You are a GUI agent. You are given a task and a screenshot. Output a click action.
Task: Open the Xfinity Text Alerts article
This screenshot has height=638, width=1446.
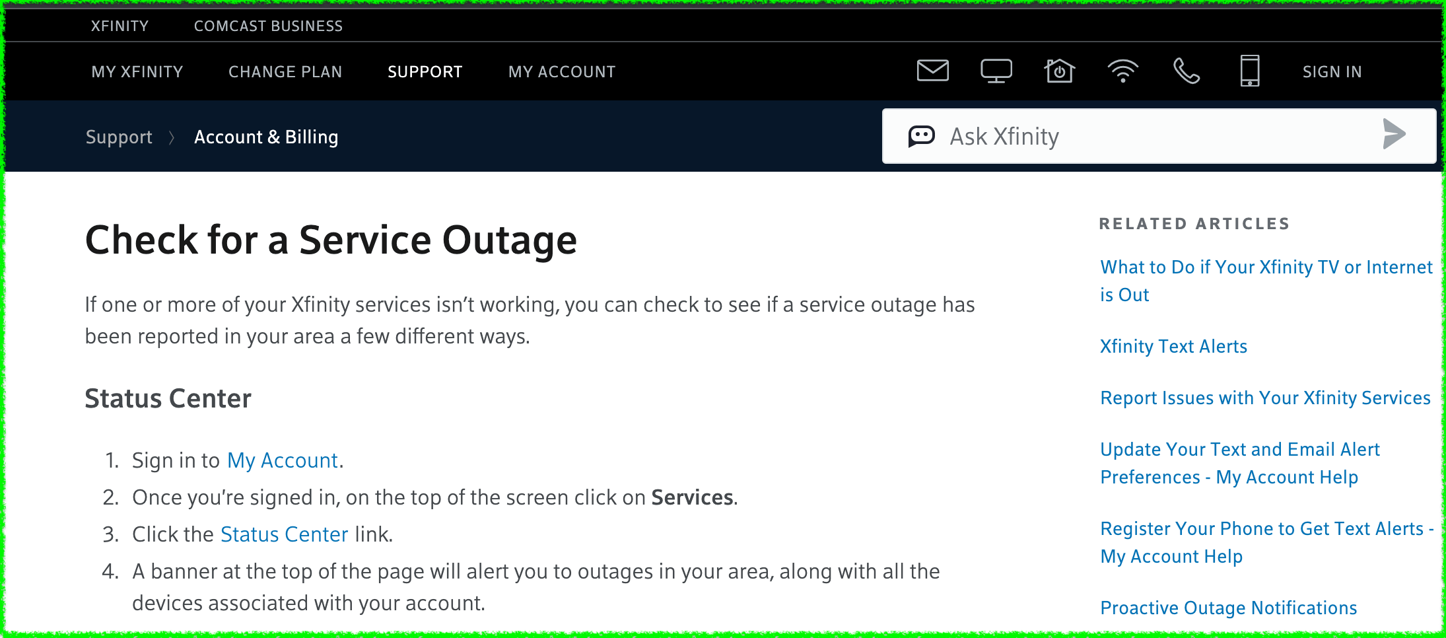(1173, 346)
